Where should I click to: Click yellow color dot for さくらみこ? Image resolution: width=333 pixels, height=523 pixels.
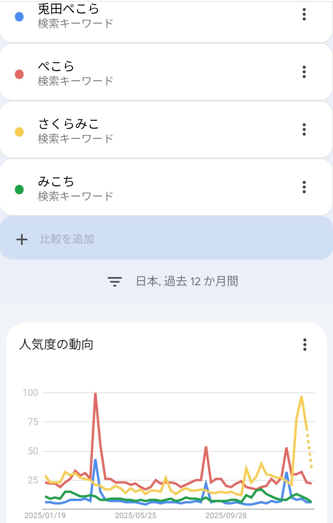point(19,132)
